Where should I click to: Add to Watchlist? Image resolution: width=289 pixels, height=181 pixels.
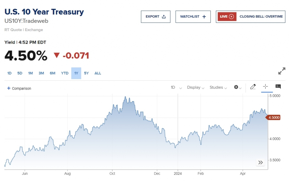[193, 17]
